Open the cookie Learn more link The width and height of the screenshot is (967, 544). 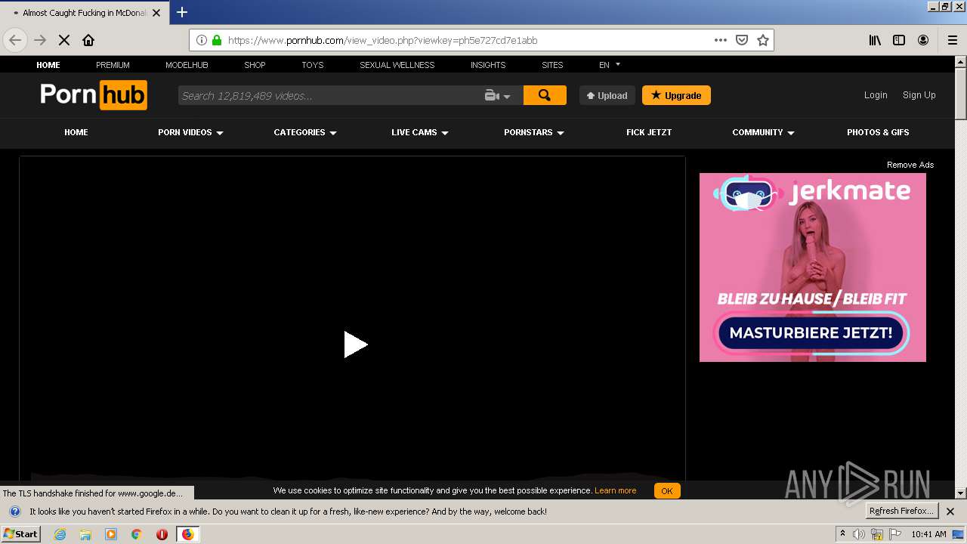click(616, 491)
